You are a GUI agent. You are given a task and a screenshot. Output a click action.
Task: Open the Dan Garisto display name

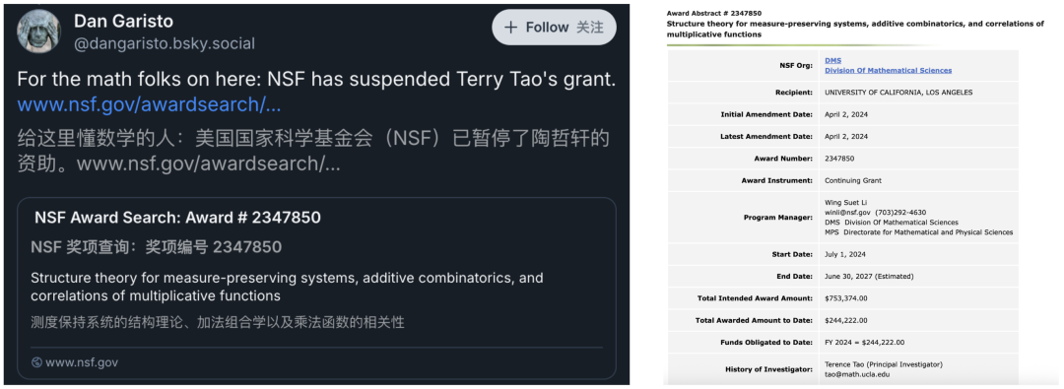tap(123, 22)
